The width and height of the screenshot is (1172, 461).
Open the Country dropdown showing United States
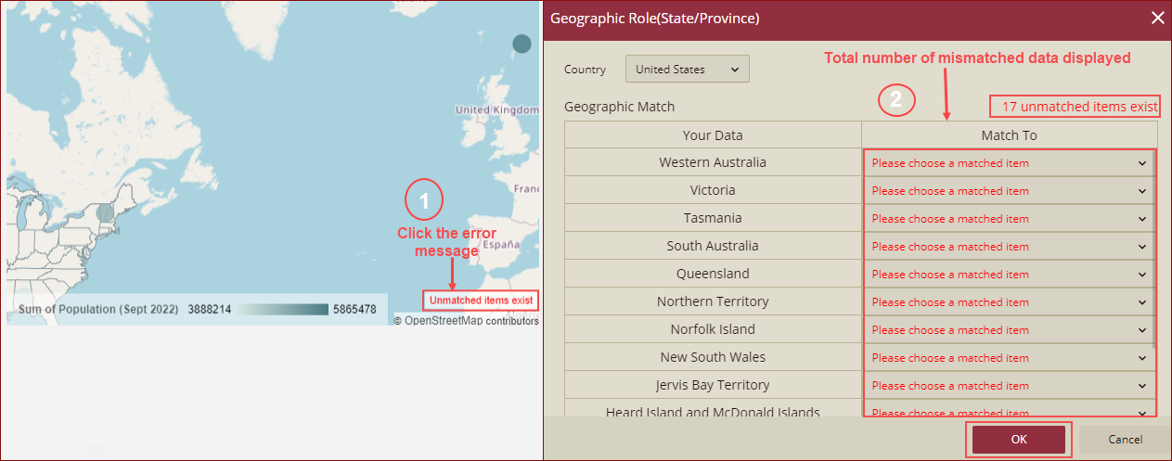687,70
